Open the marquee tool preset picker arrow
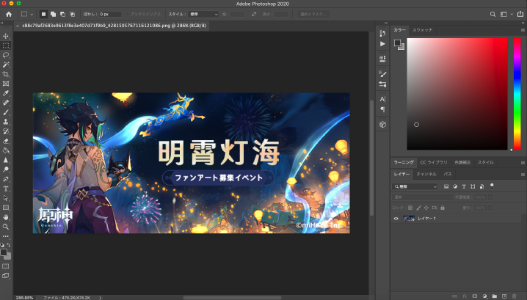The width and height of the screenshot is (527, 300). pyautogui.click(x=32, y=15)
